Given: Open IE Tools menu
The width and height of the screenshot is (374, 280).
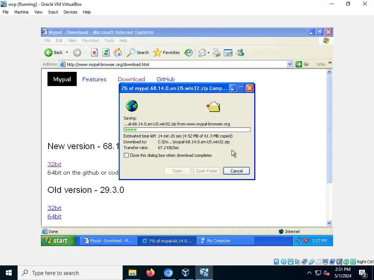Looking at the screenshot, I should click(x=109, y=40).
